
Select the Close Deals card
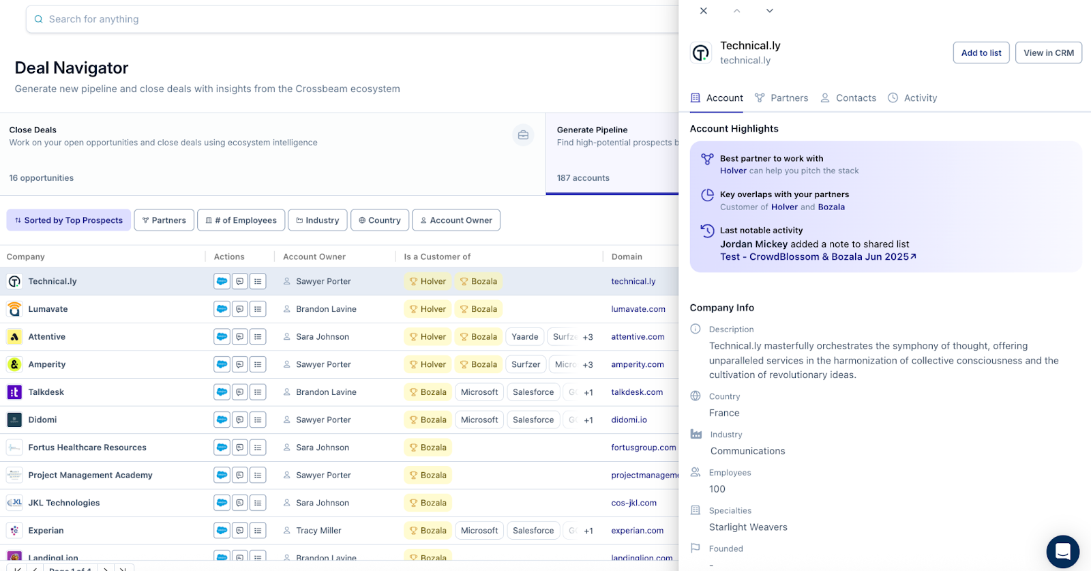273,154
